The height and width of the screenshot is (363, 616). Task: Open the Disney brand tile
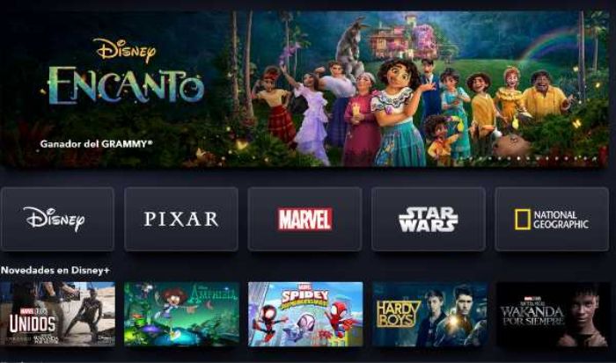tap(57, 219)
